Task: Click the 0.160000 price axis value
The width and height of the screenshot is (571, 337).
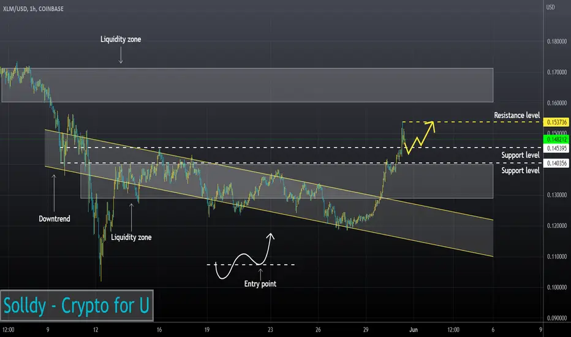Action: 557,103
